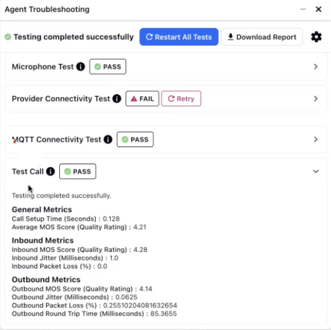Close the Agent Troubleshooting window
Image resolution: width=331 pixels, height=330 pixels.
[x=318, y=9]
